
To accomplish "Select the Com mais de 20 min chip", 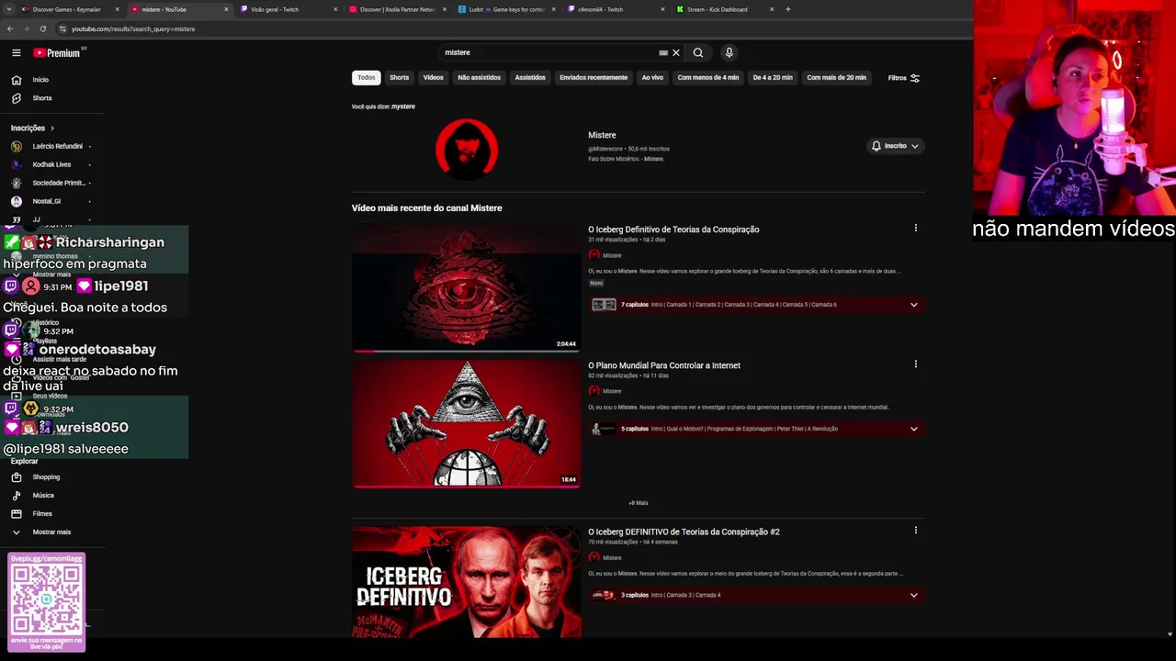I will coord(836,77).
